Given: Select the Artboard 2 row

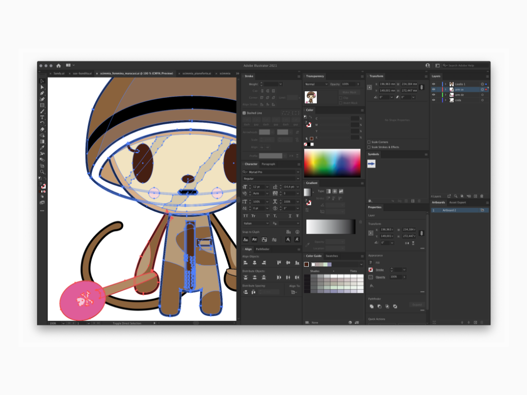Looking at the screenshot, I should [x=460, y=210].
